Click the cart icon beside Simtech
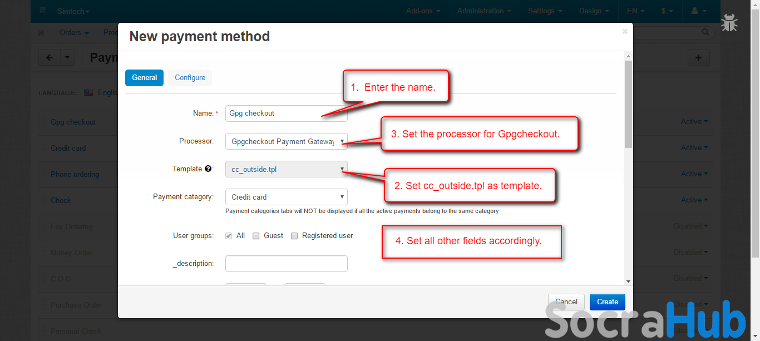The width and height of the screenshot is (760, 341). [x=43, y=11]
